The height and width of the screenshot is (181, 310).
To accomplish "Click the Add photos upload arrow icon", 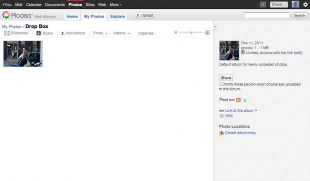I will tap(62, 33).
